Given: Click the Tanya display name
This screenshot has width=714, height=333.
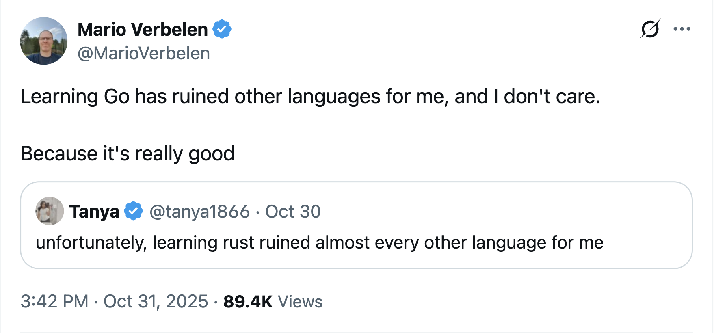Looking at the screenshot, I should coord(94,212).
